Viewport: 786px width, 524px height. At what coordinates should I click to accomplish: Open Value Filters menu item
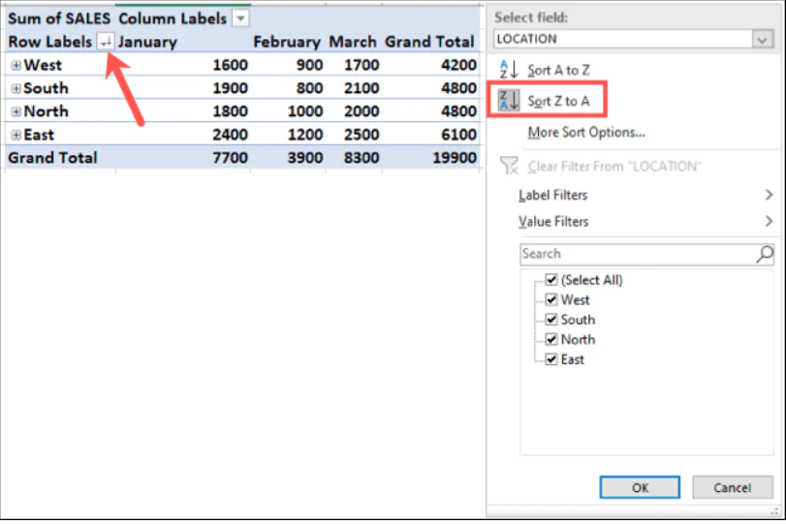[553, 221]
